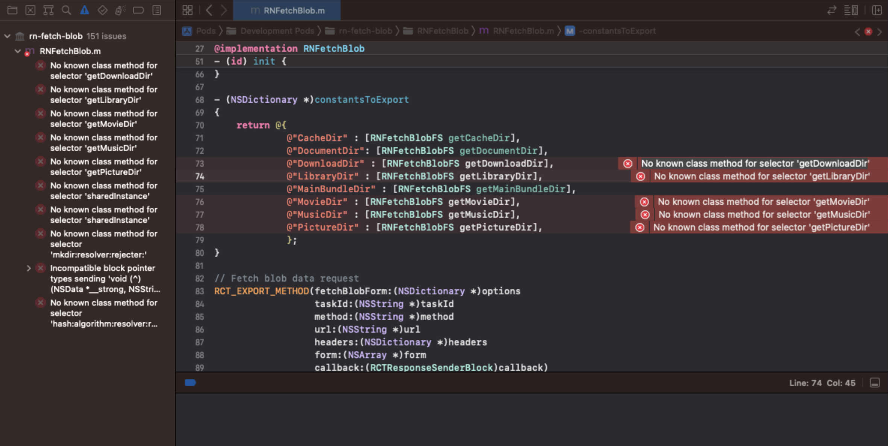This screenshot has width=891, height=446.
Task: Click '@implementation RNFetchBlob' sticky header
Action: coord(289,49)
